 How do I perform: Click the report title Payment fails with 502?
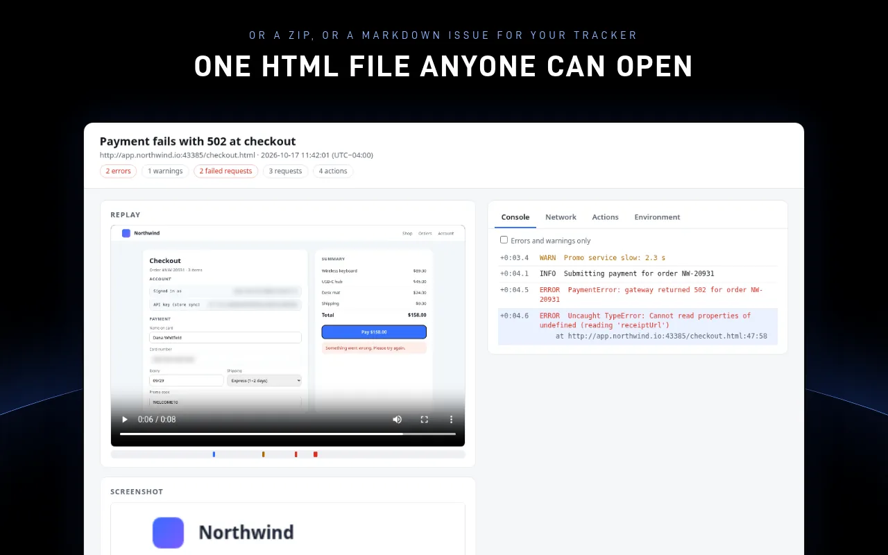pos(198,142)
